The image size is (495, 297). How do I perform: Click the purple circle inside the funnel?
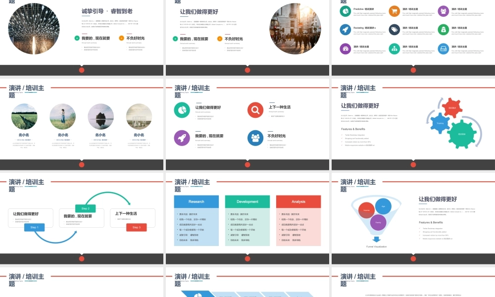(378, 223)
